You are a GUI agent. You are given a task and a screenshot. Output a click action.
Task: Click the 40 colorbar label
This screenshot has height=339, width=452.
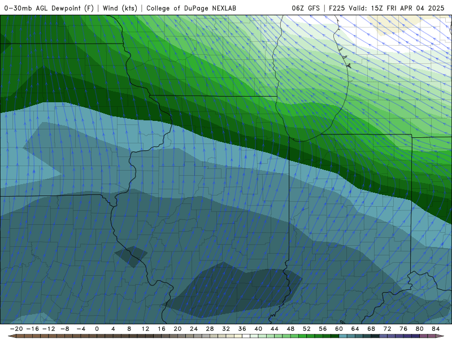[258, 329]
